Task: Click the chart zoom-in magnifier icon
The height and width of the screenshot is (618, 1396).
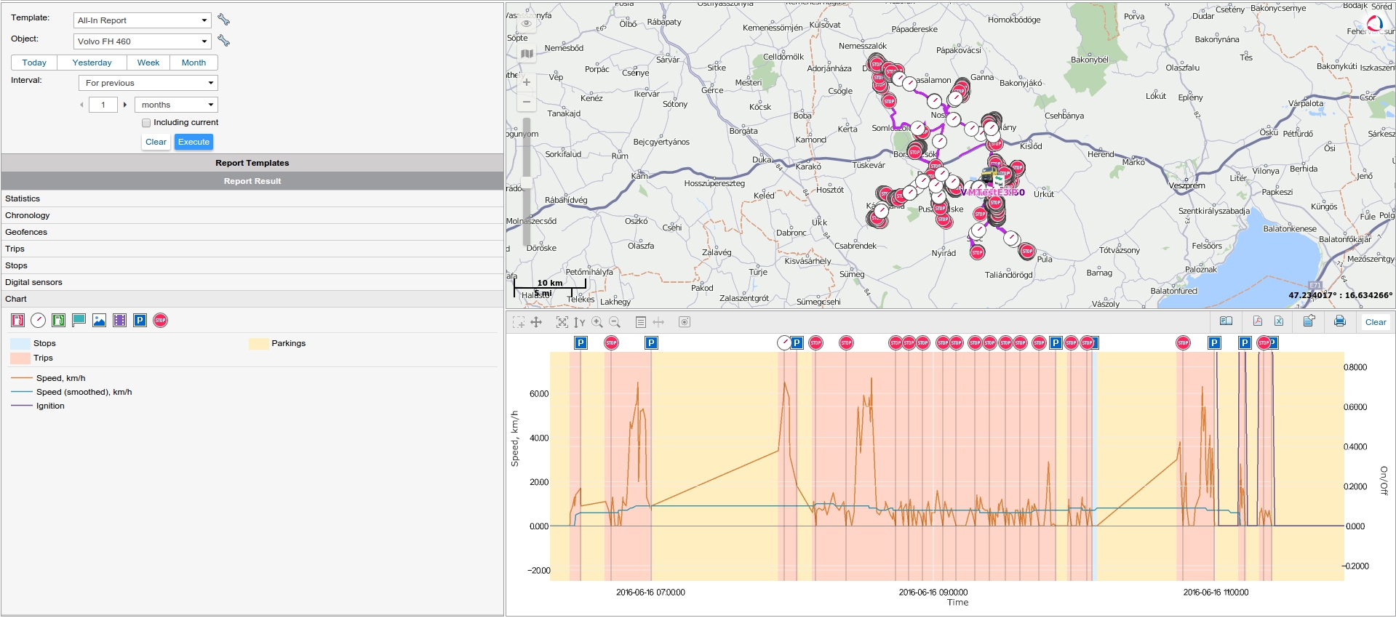Action: click(x=597, y=322)
